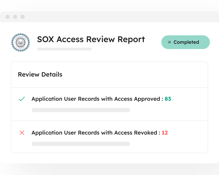Image resolution: width=219 pixels, height=175 pixels.
Task: Click the revoked count value 12
Action: [165, 133]
